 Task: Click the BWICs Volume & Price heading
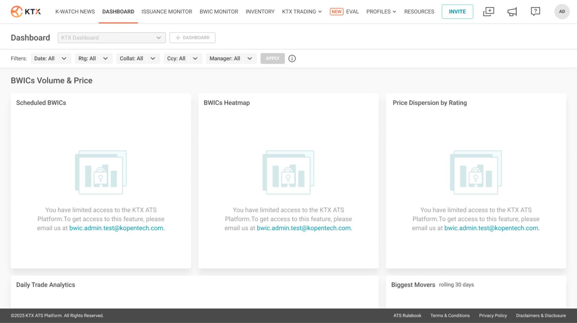(x=52, y=81)
